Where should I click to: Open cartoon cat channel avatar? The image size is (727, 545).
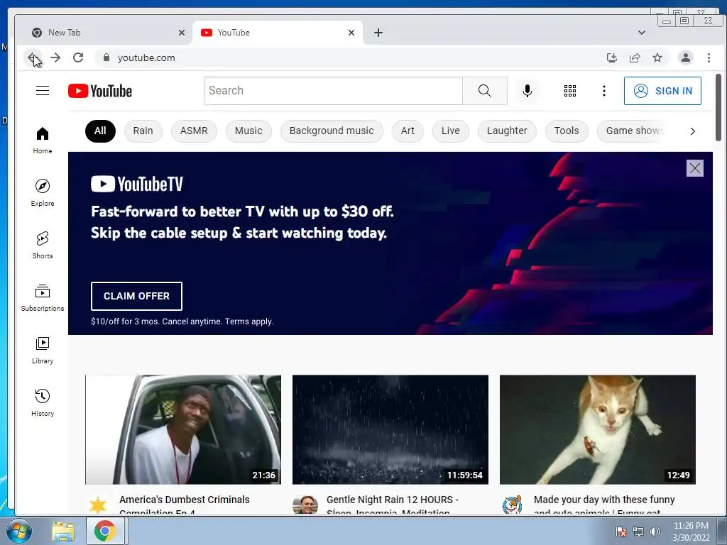click(513, 505)
